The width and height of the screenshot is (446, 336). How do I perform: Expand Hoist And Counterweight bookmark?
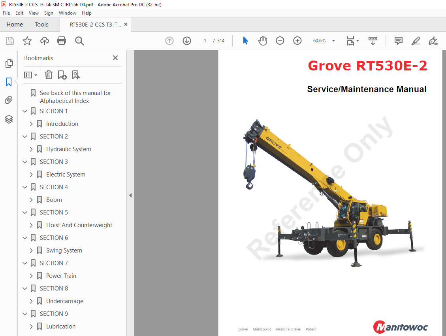[x=31, y=225]
